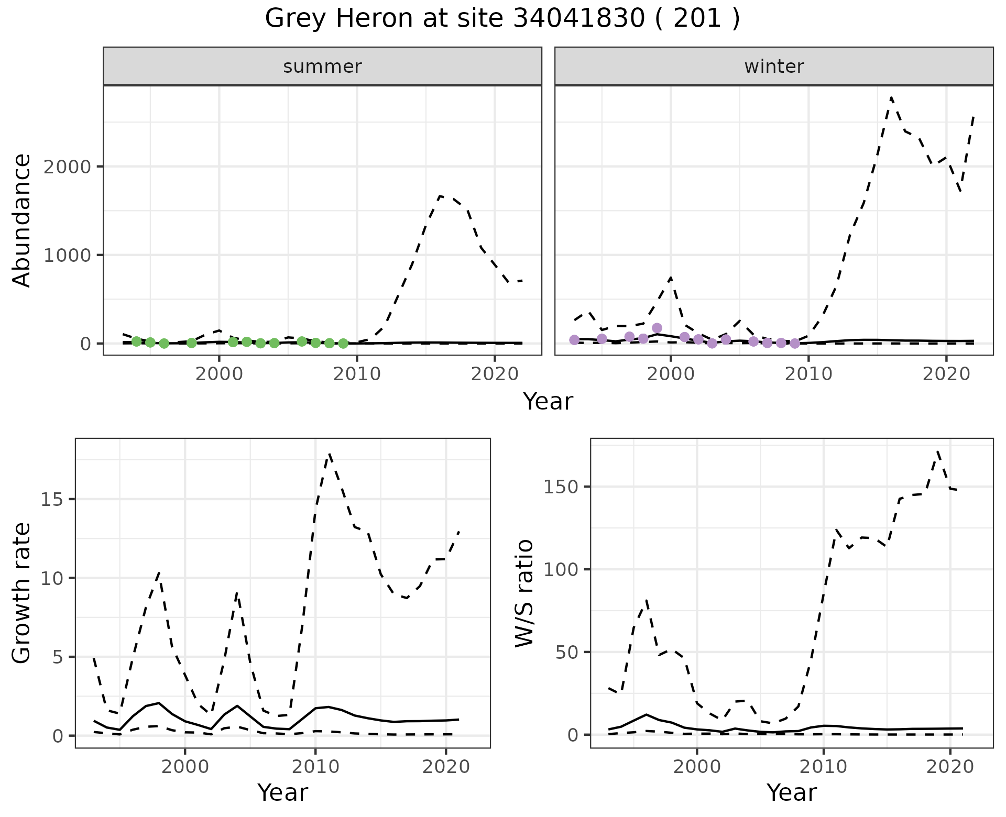Click the leftmost purple point in the winter panel
Image resolution: width=1006 pixels, height=817 pixels.
(574, 340)
